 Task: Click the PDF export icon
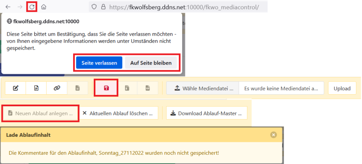click(x=147, y=88)
